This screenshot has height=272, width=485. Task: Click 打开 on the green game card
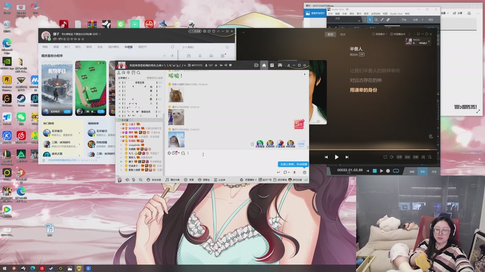point(101,111)
